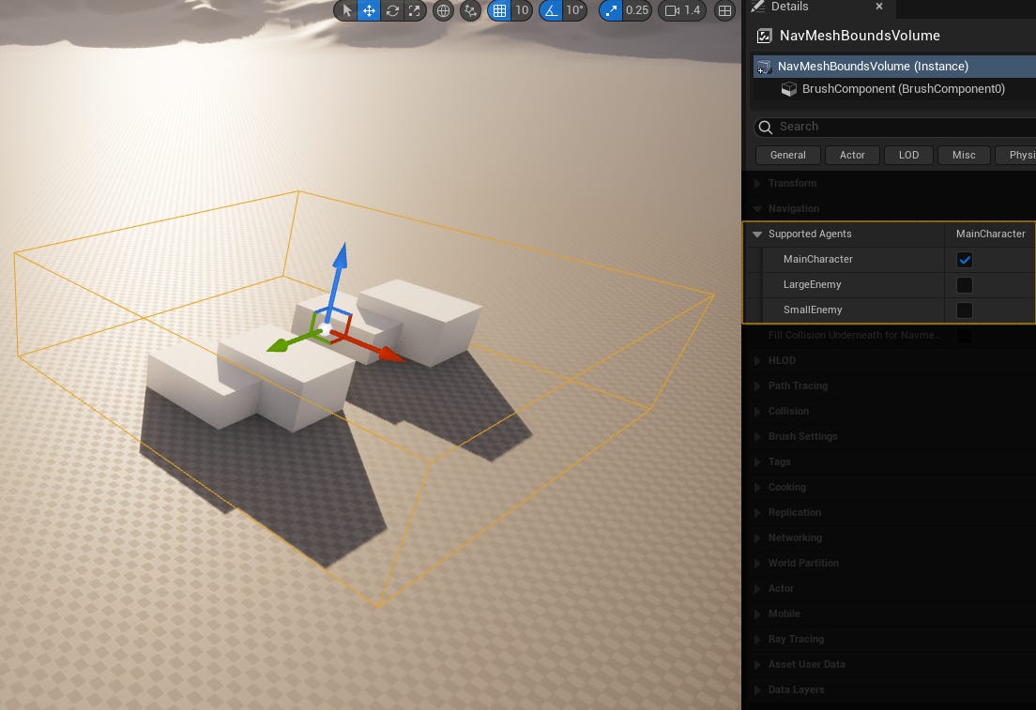Enable surface snapping icon
The image size is (1036, 710).
pos(469,10)
